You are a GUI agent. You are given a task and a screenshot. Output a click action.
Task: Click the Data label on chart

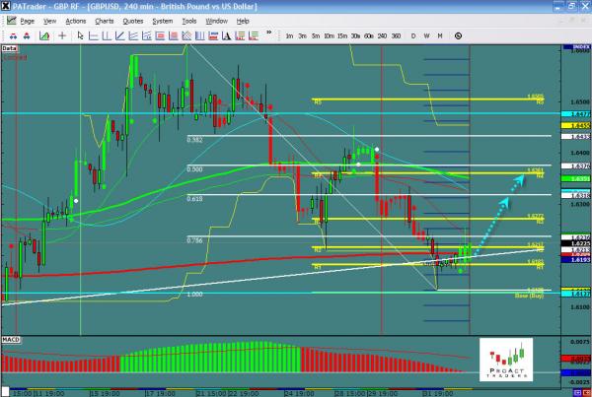pyautogui.click(x=11, y=46)
